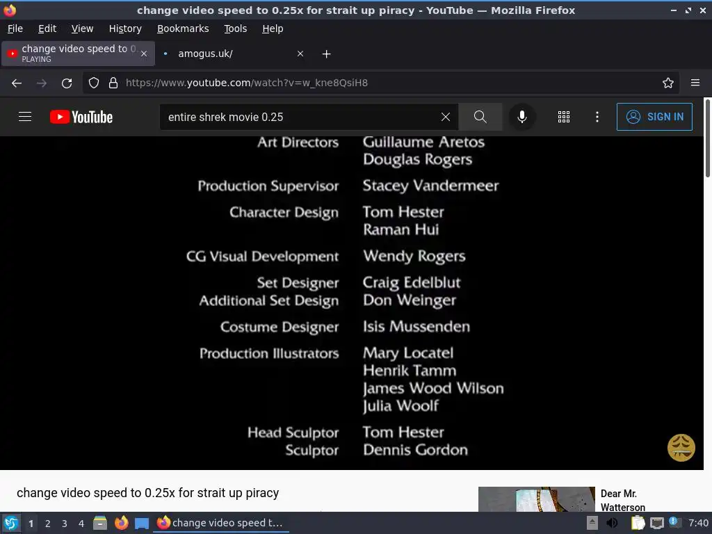Open a new tab with plus button
Image resolution: width=712 pixels, height=534 pixels.
coord(326,54)
